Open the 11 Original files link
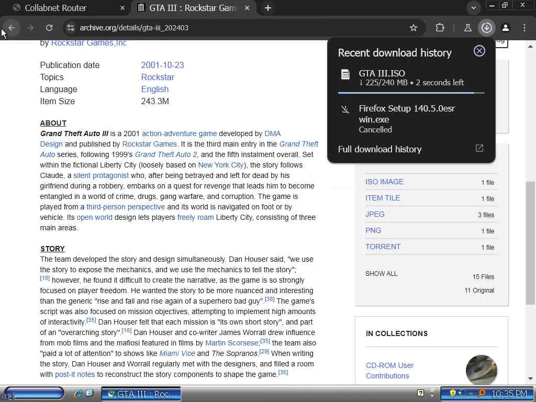 479,291
